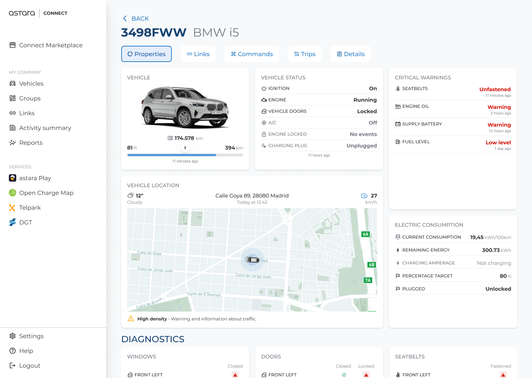Go BACK to the previous page
The image size is (532, 378).
point(136,18)
